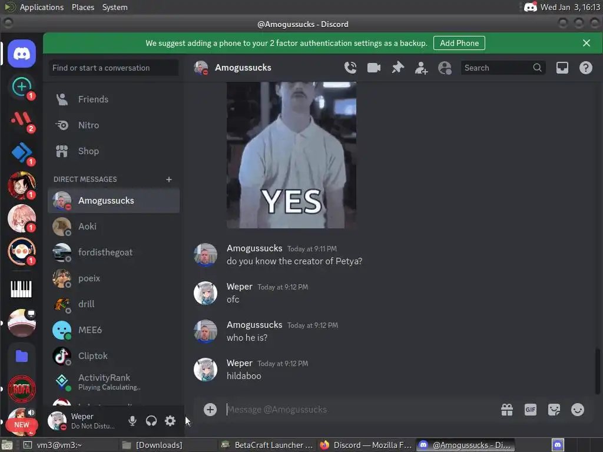
Task: Open the Friends page
Action: [x=114, y=99]
